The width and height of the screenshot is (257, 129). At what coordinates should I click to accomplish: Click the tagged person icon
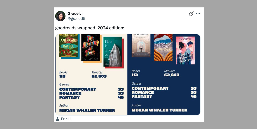tap(58, 119)
